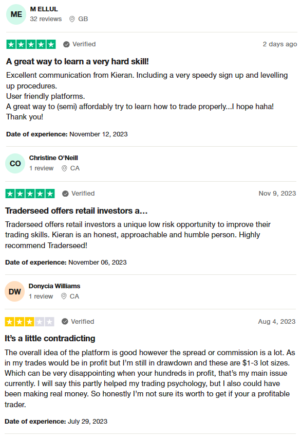Click the three-star yellow rating on Donycia's review

coord(29,322)
